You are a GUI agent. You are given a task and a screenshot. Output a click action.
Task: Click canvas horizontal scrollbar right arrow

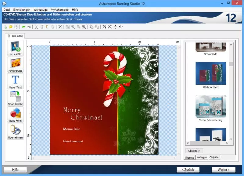(174, 157)
